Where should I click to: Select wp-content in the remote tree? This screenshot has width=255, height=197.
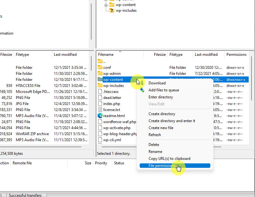point(125,5)
